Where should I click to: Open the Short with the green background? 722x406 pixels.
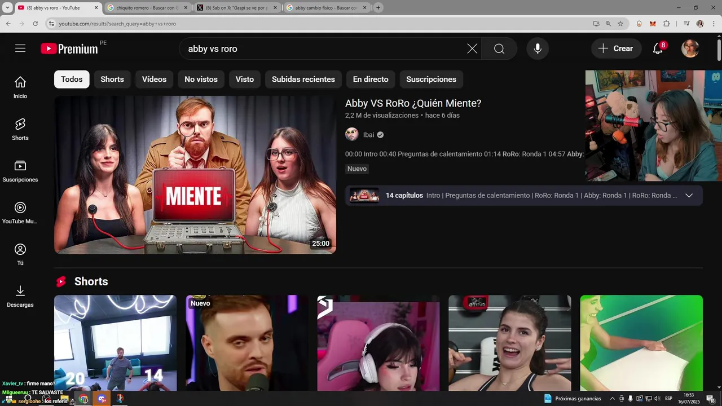[641, 343]
